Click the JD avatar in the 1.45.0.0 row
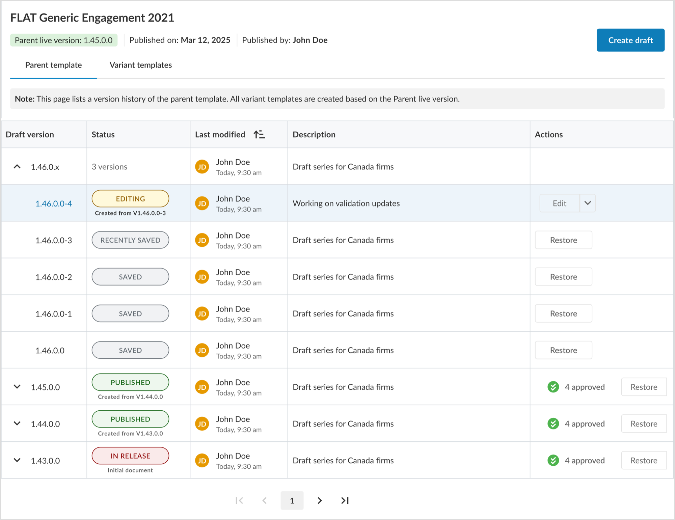 [202, 387]
